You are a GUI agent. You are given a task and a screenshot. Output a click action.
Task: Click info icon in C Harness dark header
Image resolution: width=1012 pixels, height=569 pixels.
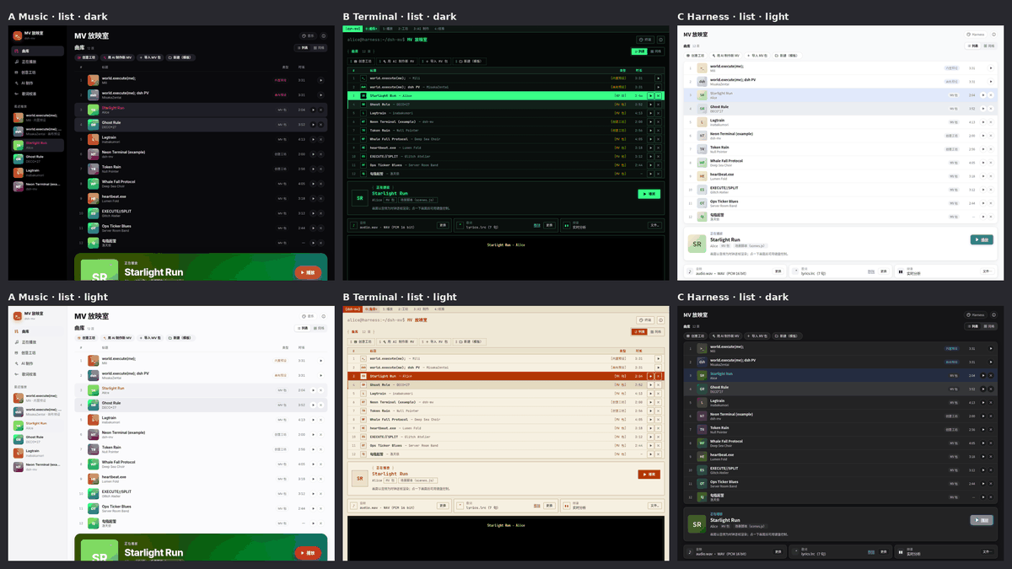(994, 314)
